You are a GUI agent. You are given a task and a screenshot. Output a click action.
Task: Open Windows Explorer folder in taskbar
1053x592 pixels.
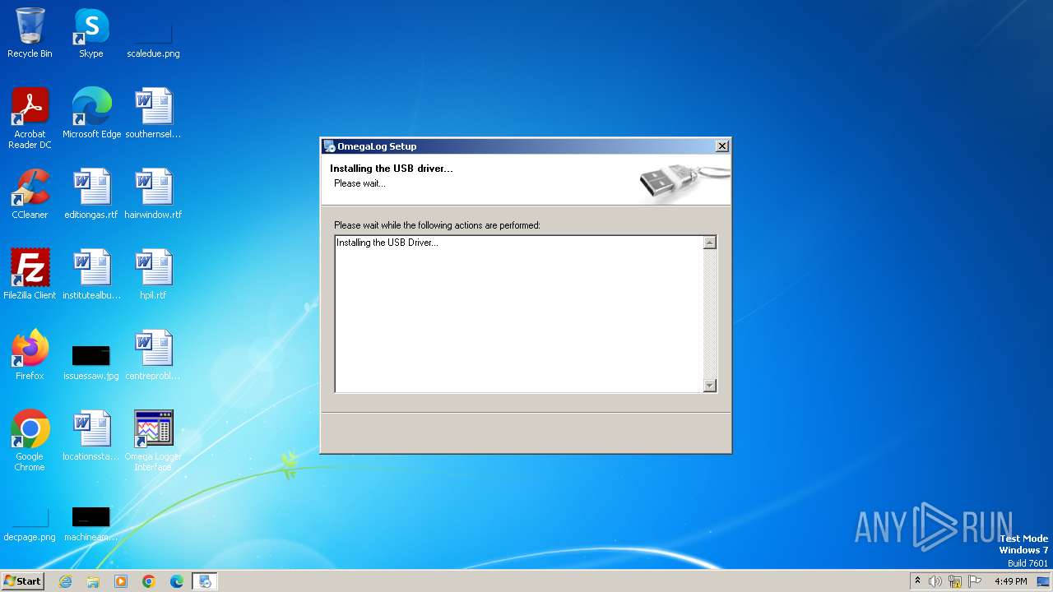click(93, 581)
